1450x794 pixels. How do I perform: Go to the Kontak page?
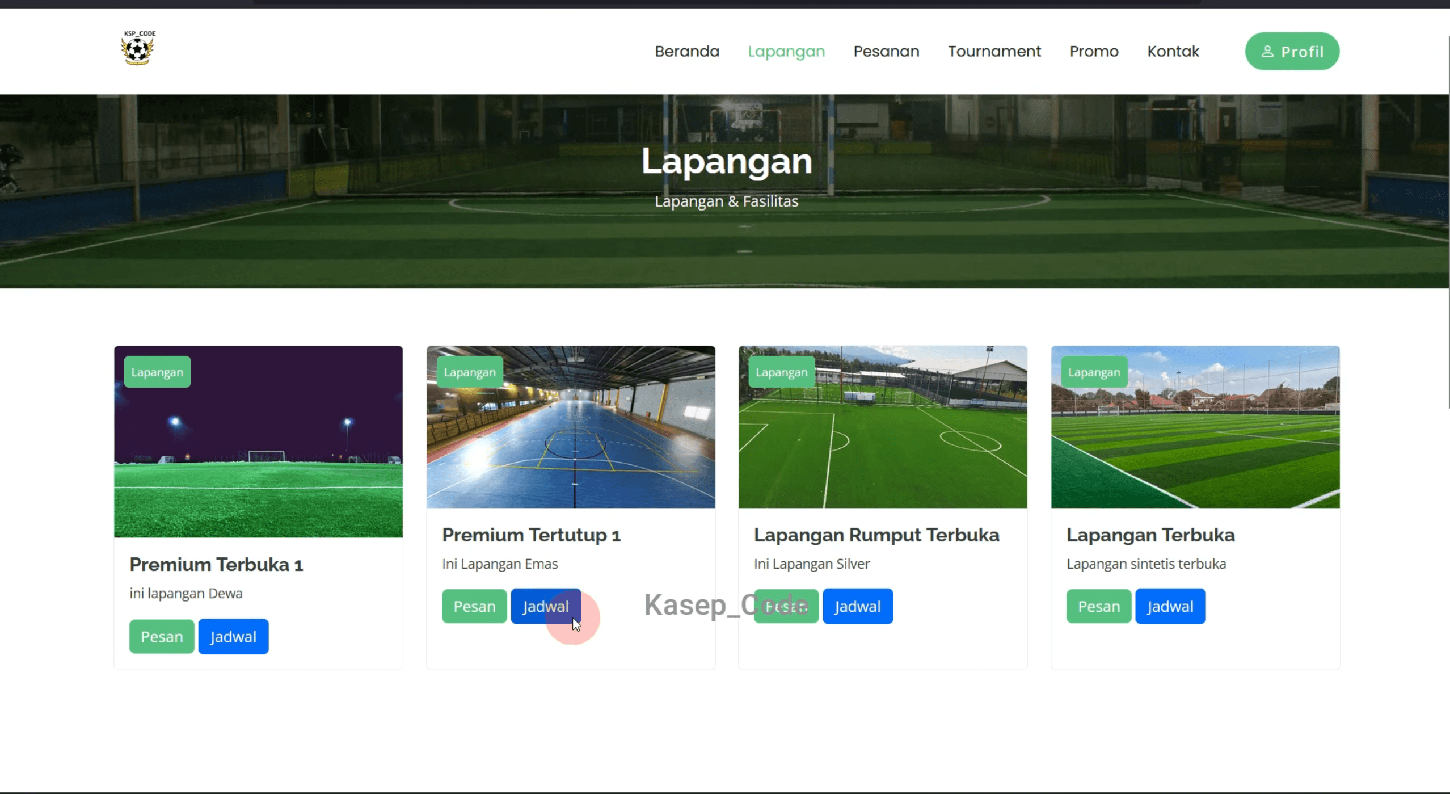click(1173, 51)
